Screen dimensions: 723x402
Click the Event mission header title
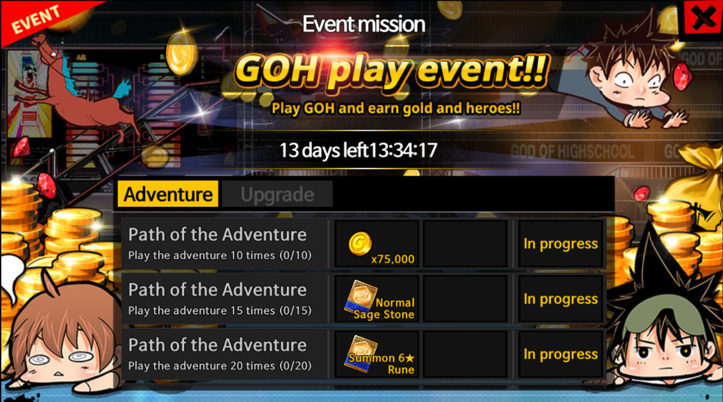[363, 24]
